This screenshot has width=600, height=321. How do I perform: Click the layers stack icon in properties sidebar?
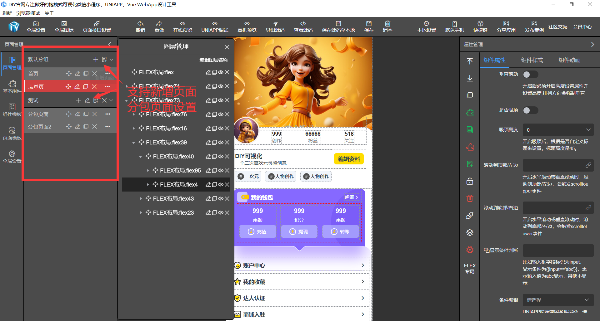coord(470,232)
